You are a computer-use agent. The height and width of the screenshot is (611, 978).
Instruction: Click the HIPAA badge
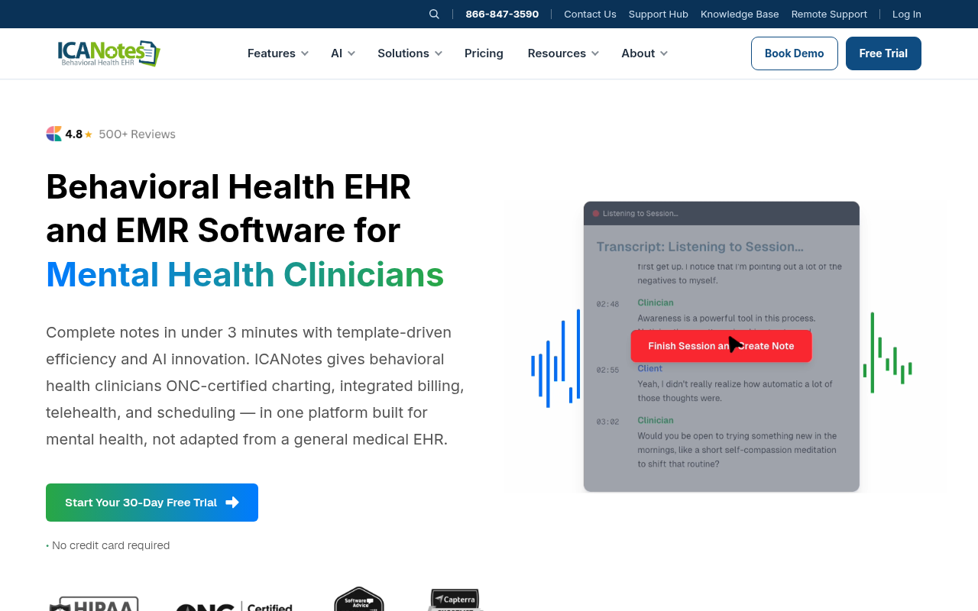click(x=94, y=603)
